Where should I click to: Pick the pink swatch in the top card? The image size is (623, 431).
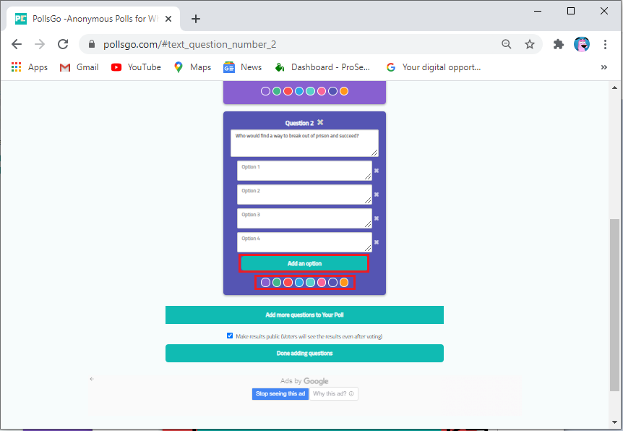tap(322, 91)
